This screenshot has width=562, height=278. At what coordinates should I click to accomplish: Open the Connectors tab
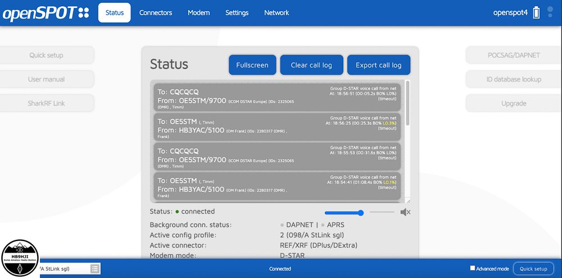click(x=156, y=12)
